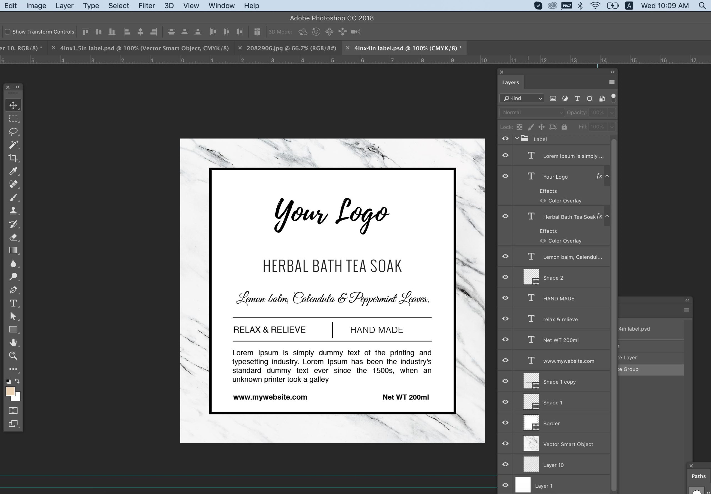Toggle visibility of Shape 2 layer
This screenshot has height=494, width=711.
[505, 277]
